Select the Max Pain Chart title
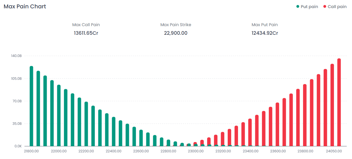352x159 pixels. tap(25, 6)
